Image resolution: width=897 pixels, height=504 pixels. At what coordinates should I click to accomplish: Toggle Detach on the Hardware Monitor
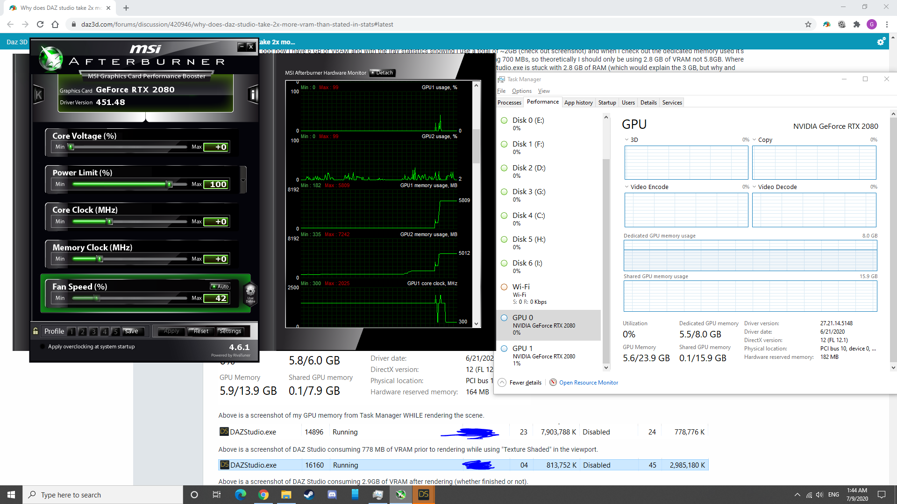pos(382,73)
